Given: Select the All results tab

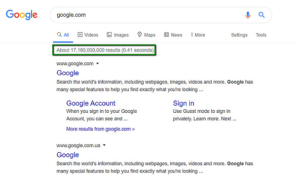Looking at the screenshot, I should click(x=63, y=35).
